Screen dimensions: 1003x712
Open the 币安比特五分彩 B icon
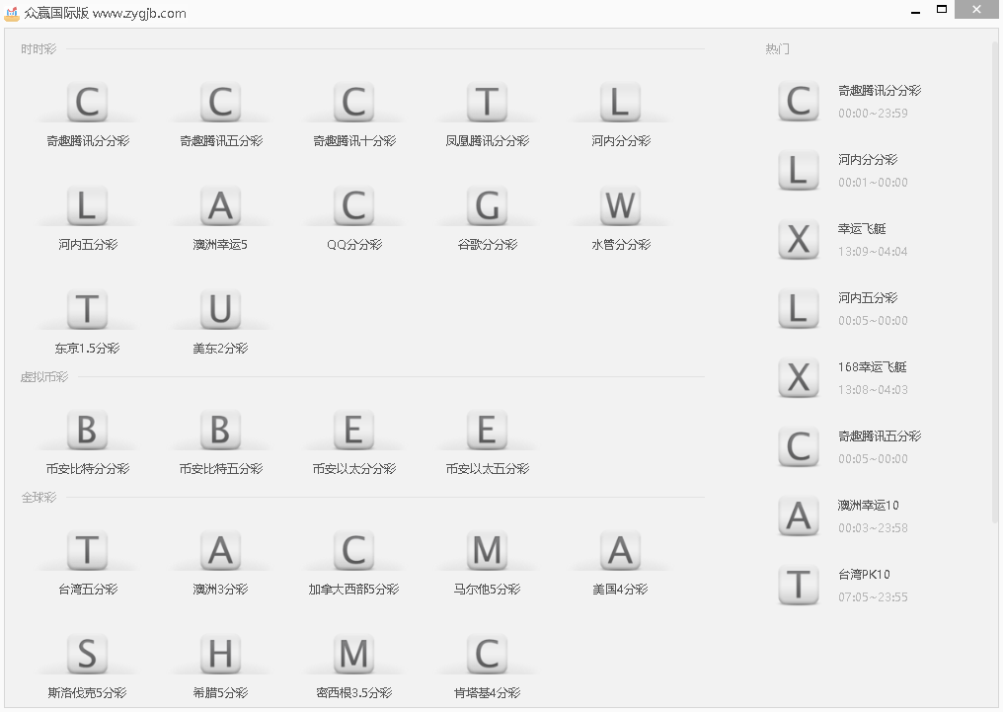[221, 430]
